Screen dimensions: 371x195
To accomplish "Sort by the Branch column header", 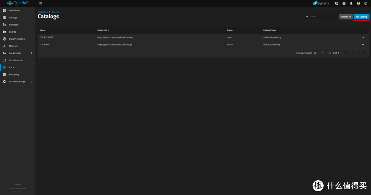I will pyautogui.click(x=229, y=30).
